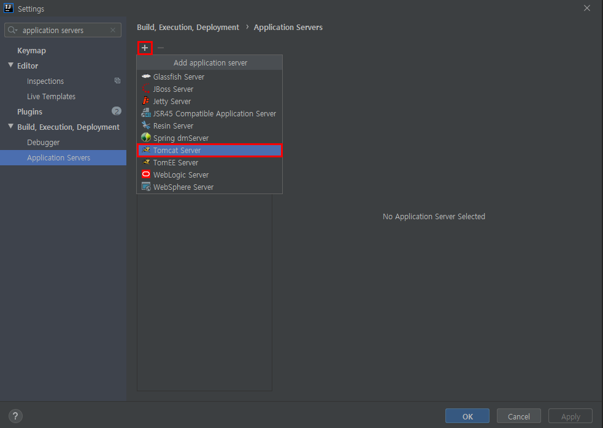This screenshot has width=603, height=428.
Task: Click the Apply button
Action: click(570, 416)
